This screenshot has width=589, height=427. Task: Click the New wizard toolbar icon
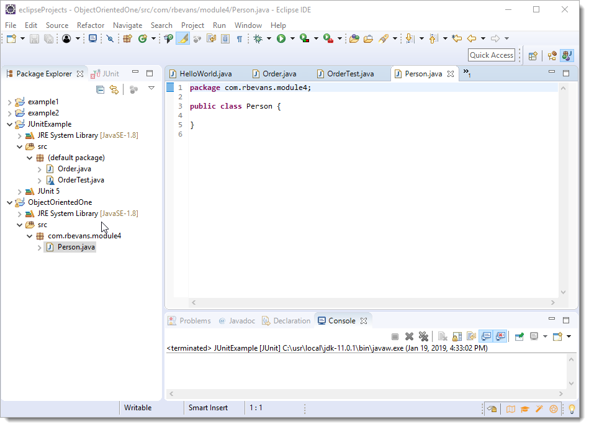(11, 38)
